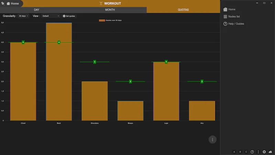Click the green quota marker above Shoulders
This screenshot has height=155, width=275.
pyautogui.click(x=95, y=62)
